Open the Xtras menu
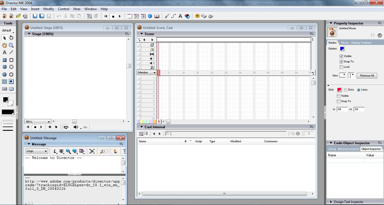The width and height of the screenshot is (384, 205). click(x=77, y=9)
